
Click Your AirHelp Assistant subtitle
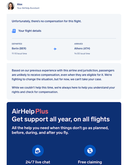(x=28, y=8)
